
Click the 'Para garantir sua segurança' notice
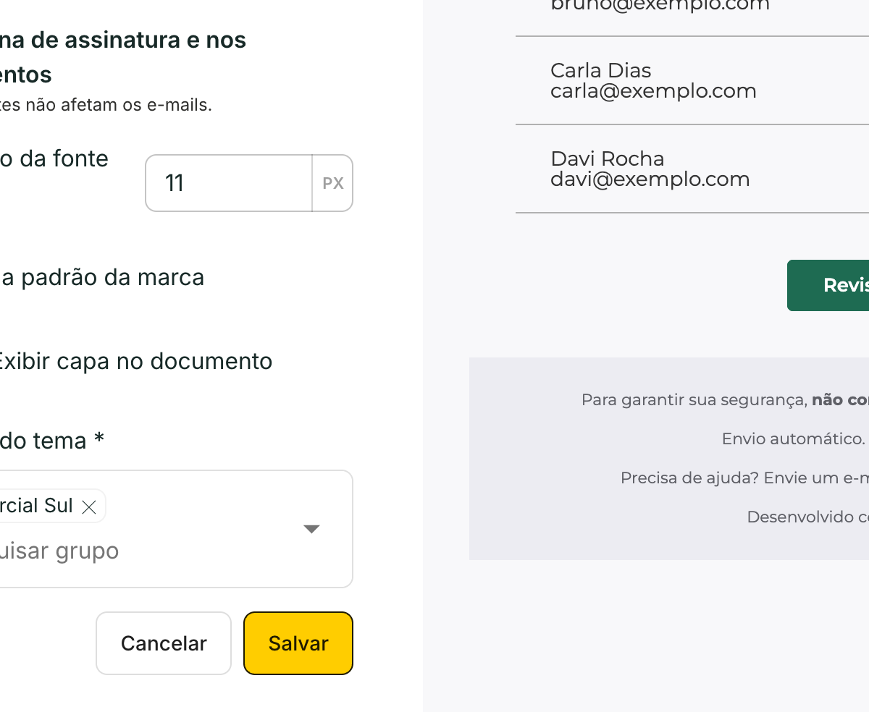(694, 399)
